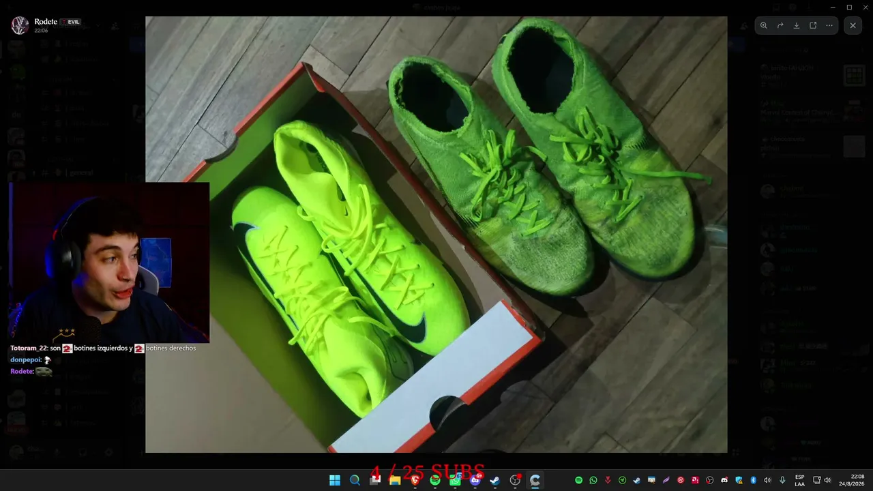Viewport: 873px width, 491px height.
Task: Open network and volume quick settings in the tray
Action: [822, 480]
